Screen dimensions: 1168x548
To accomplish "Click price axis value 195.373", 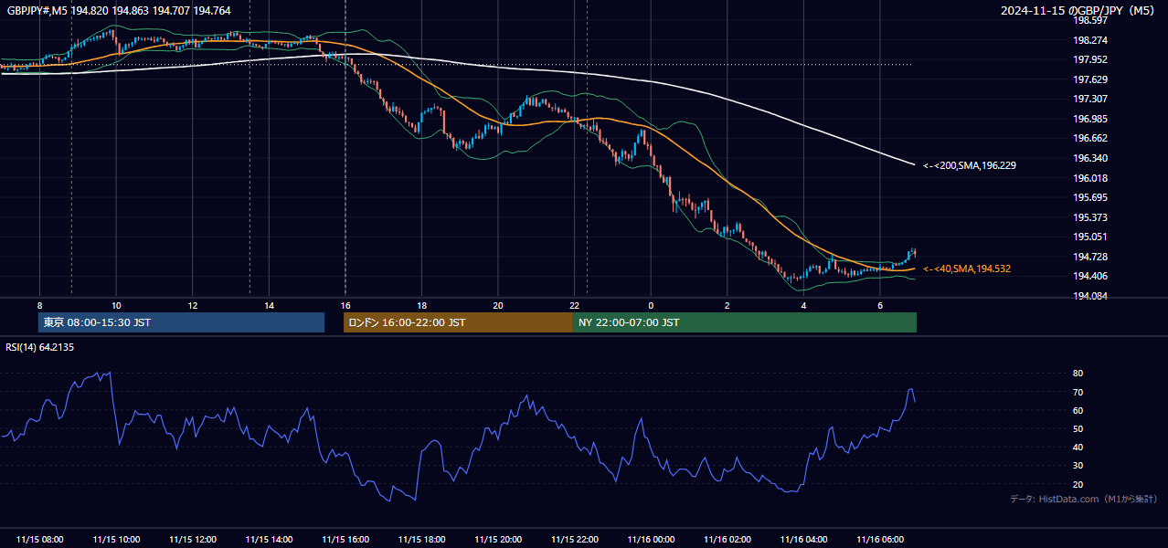I will pyautogui.click(x=1090, y=217).
